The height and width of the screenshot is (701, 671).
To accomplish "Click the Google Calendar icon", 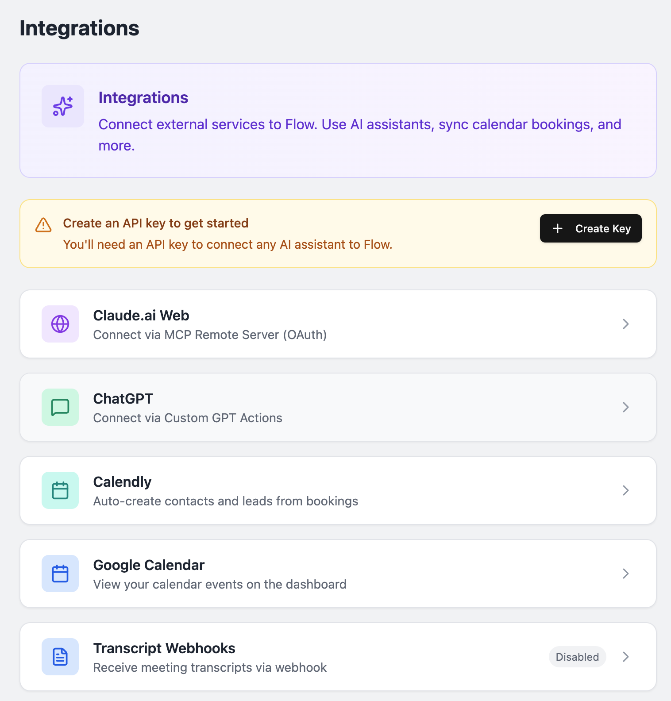I will pyautogui.click(x=60, y=574).
